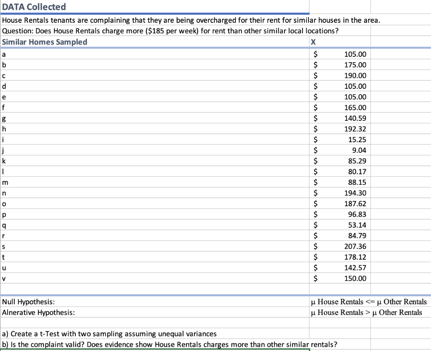
Task: Select the "b) Is the complaint valid?" cell
Action: coord(170,345)
